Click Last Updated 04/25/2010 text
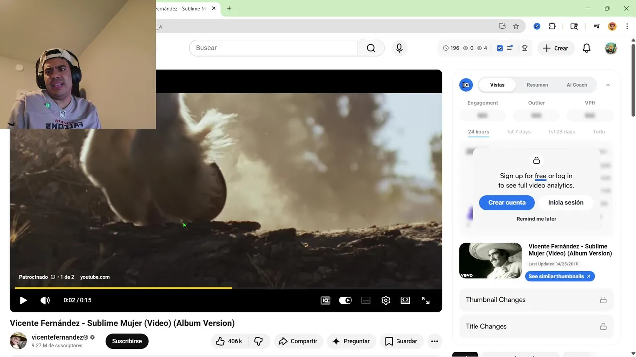Screen dimensions: 636x357 (x=554, y=264)
